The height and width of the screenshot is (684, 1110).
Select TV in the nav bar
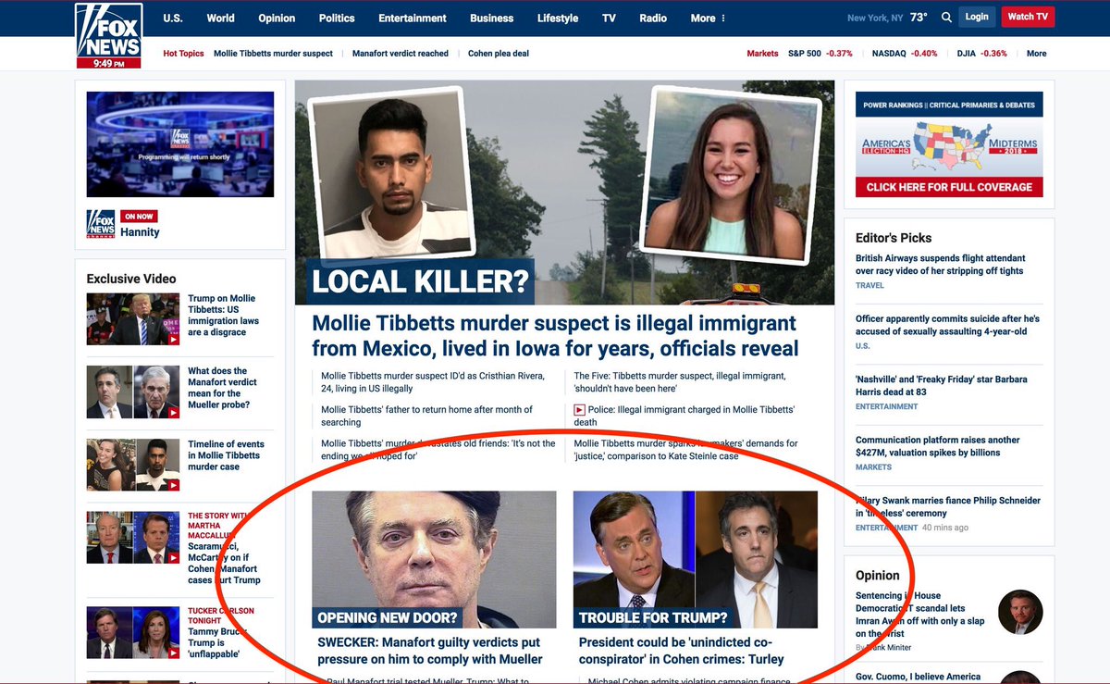click(x=609, y=18)
